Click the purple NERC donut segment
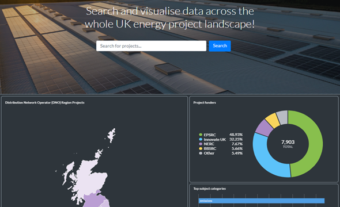The image size is (340, 207). 264,128
